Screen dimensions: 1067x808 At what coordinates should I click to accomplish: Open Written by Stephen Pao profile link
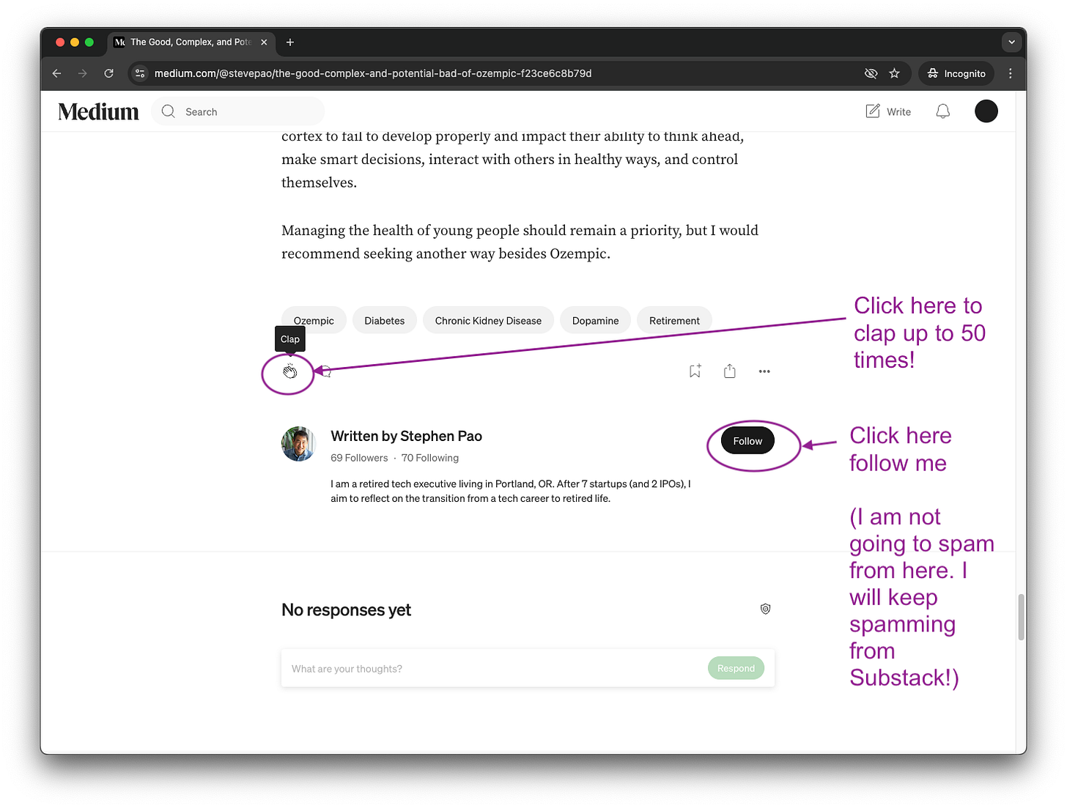click(x=406, y=436)
